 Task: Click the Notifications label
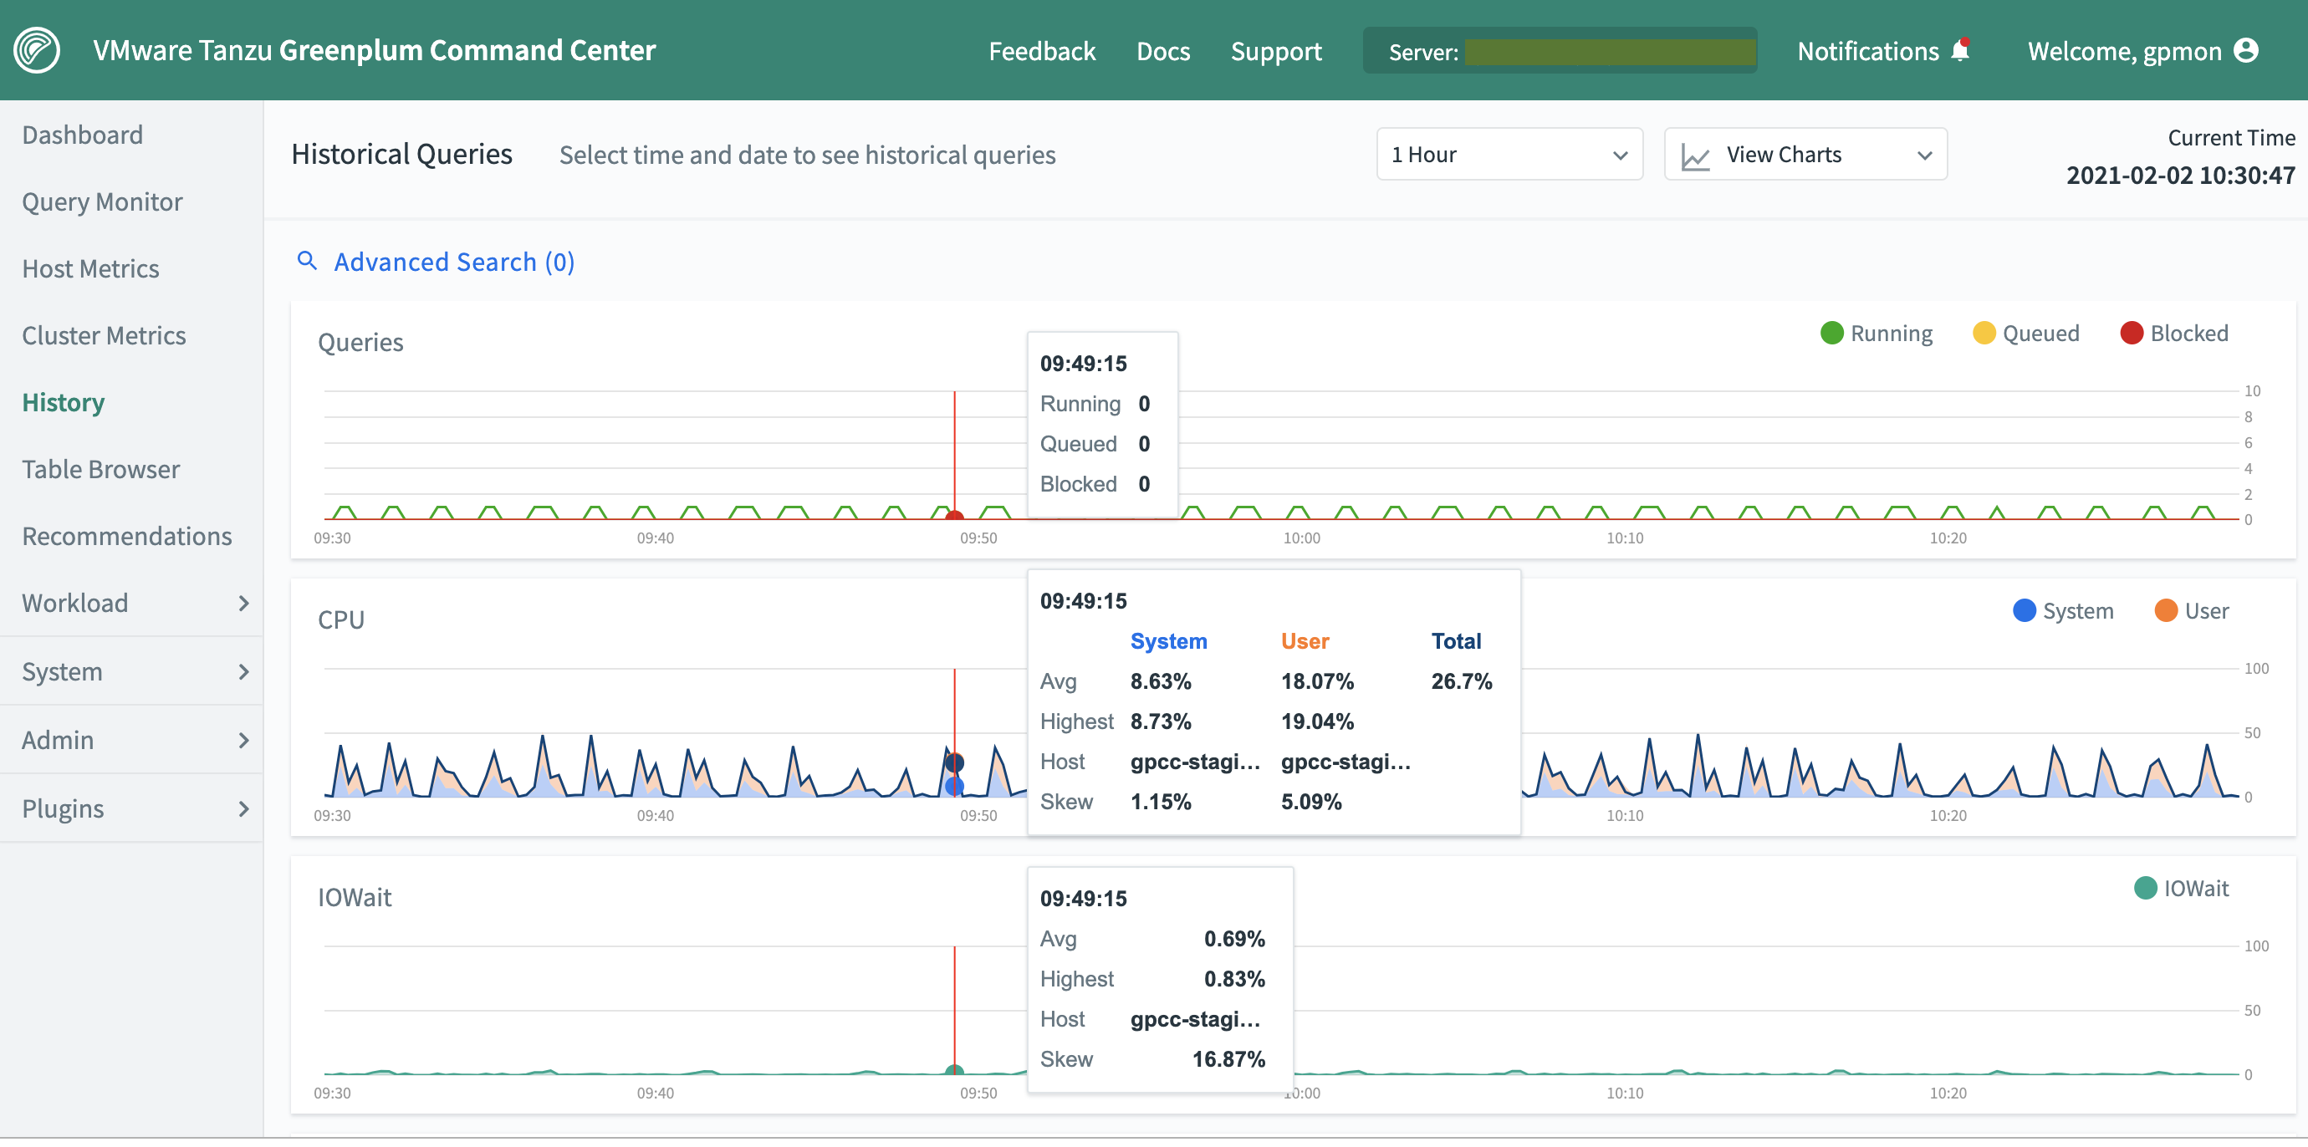(x=1868, y=51)
